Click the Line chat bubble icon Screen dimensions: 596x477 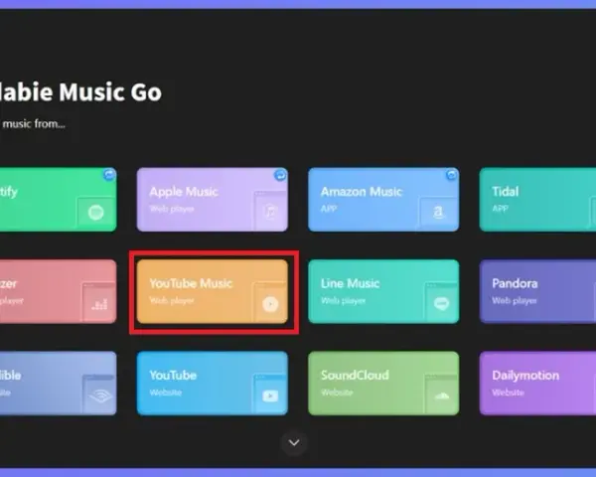pyautogui.click(x=441, y=303)
